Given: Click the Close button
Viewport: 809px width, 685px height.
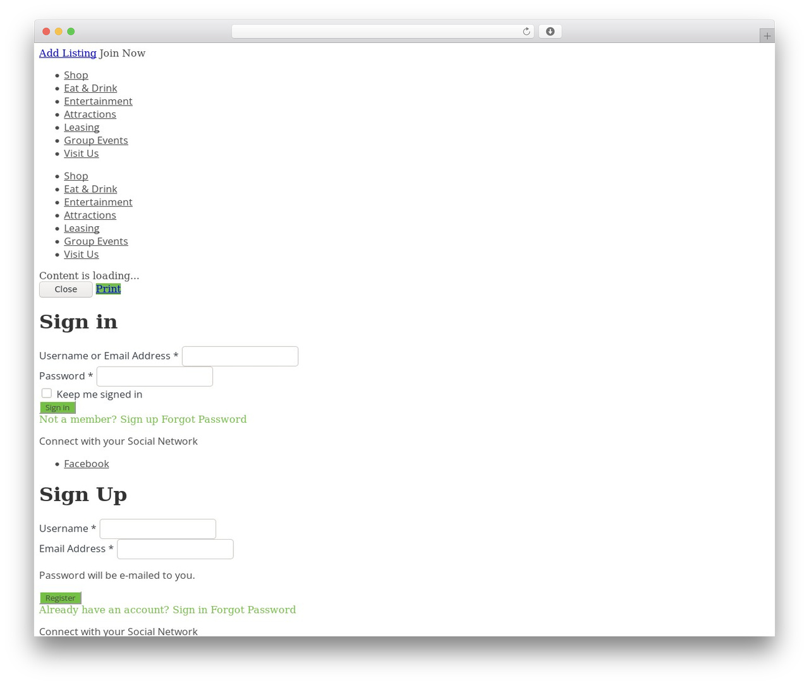Looking at the screenshot, I should [66, 289].
